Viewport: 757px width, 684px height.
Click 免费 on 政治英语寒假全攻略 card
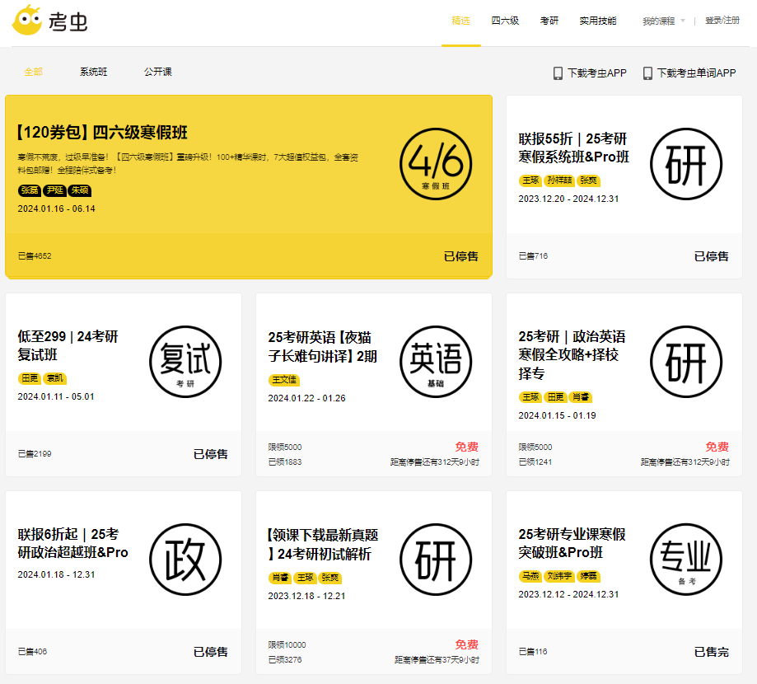(717, 447)
